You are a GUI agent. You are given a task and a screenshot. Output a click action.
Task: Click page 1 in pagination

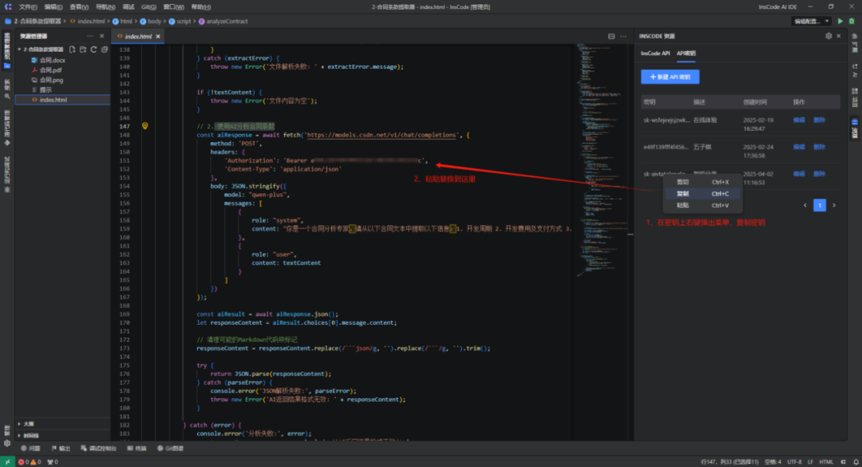(x=820, y=205)
